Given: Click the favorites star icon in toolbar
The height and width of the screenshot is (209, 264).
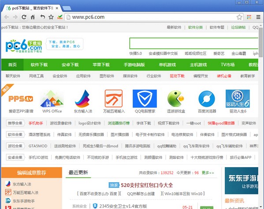Looking at the screenshot, I should [x=51, y=17].
